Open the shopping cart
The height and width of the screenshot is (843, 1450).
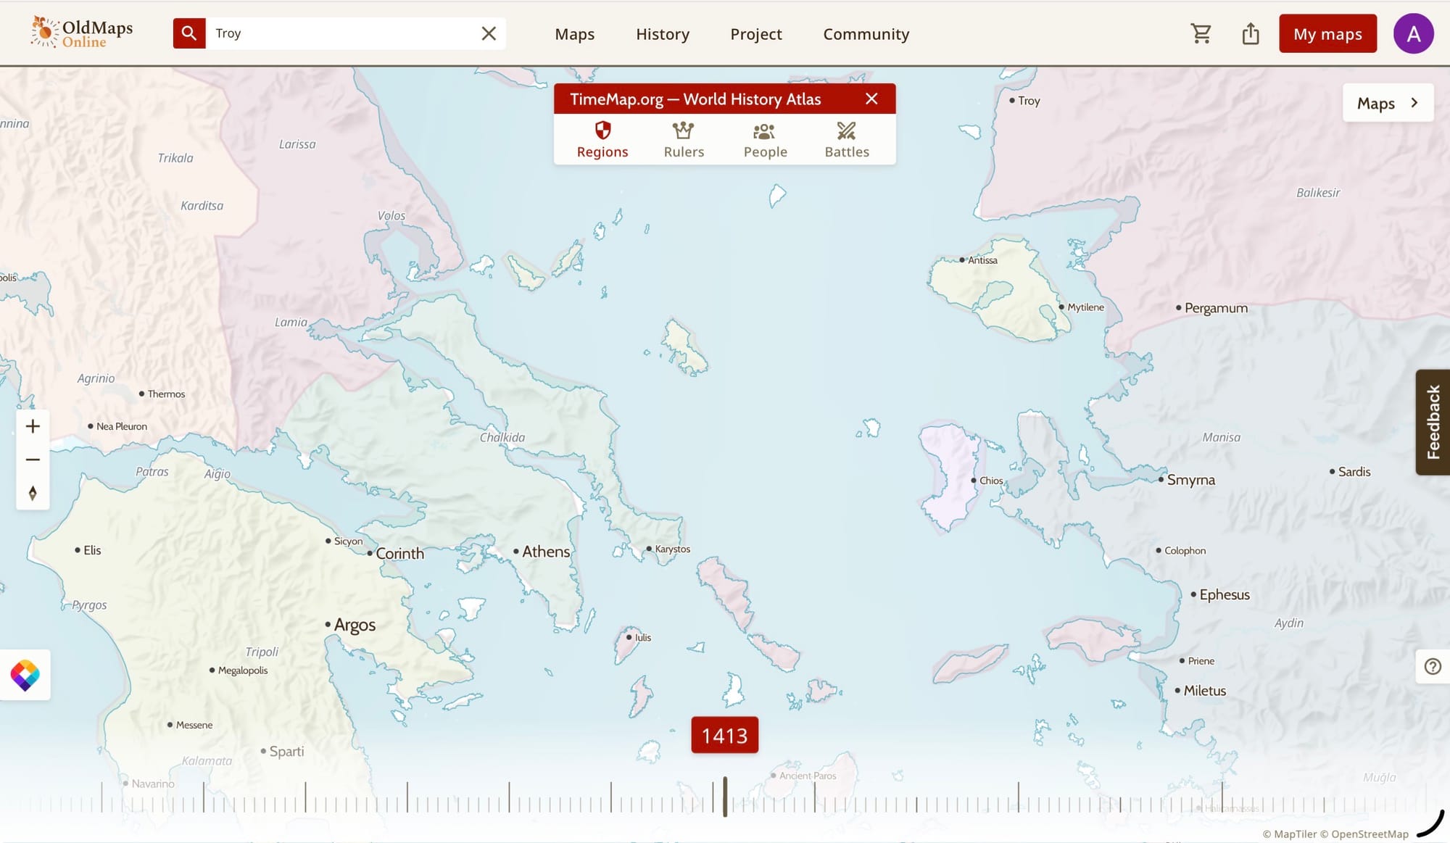(x=1201, y=33)
